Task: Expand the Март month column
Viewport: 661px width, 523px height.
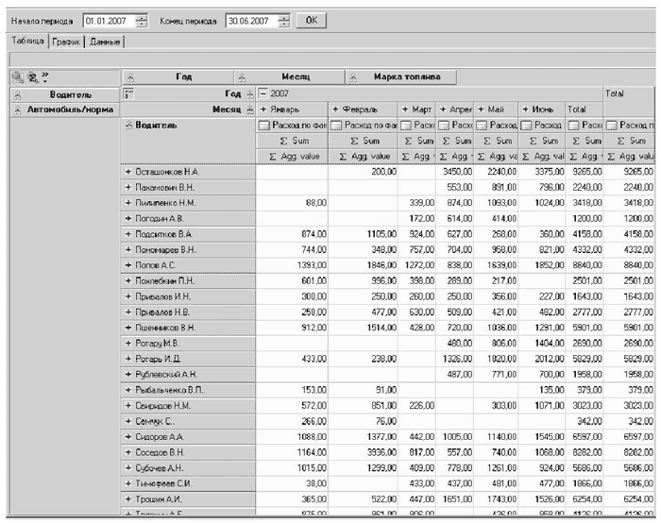Action: [405, 110]
